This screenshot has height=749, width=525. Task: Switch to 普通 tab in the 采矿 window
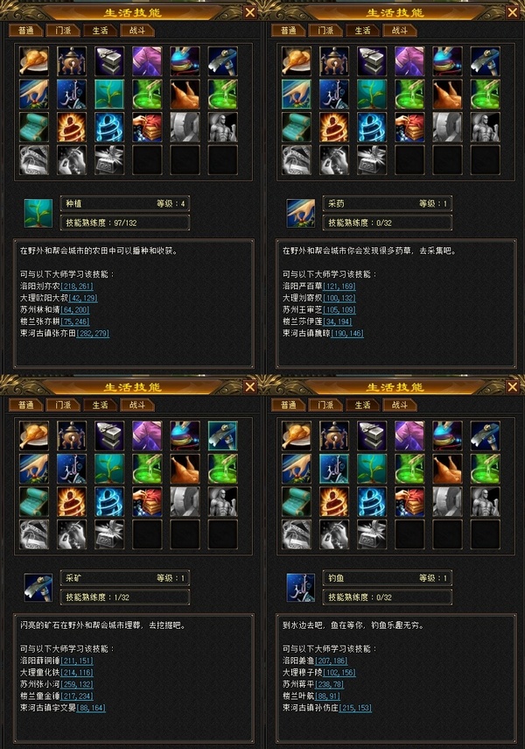click(x=26, y=405)
